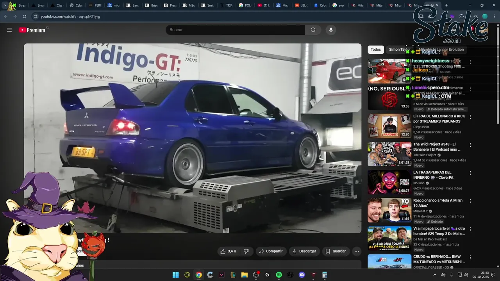Open options for The Wild Project #343 video
The width and height of the screenshot is (500, 281).
470,145
